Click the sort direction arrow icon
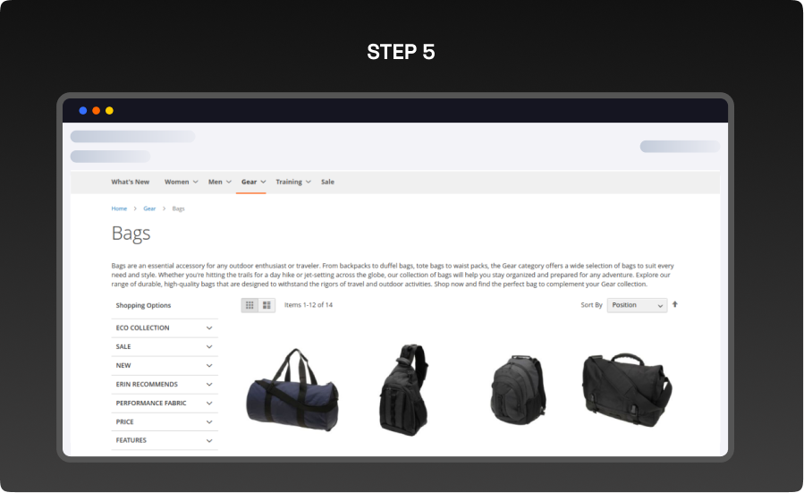 [x=675, y=304]
